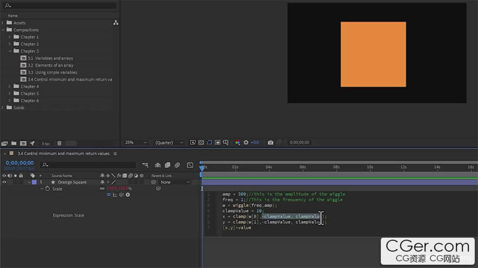Open the 25% magnification dropdown

[x=136, y=142]
